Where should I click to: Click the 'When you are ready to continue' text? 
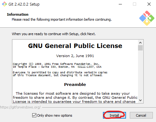coord(54,34)
